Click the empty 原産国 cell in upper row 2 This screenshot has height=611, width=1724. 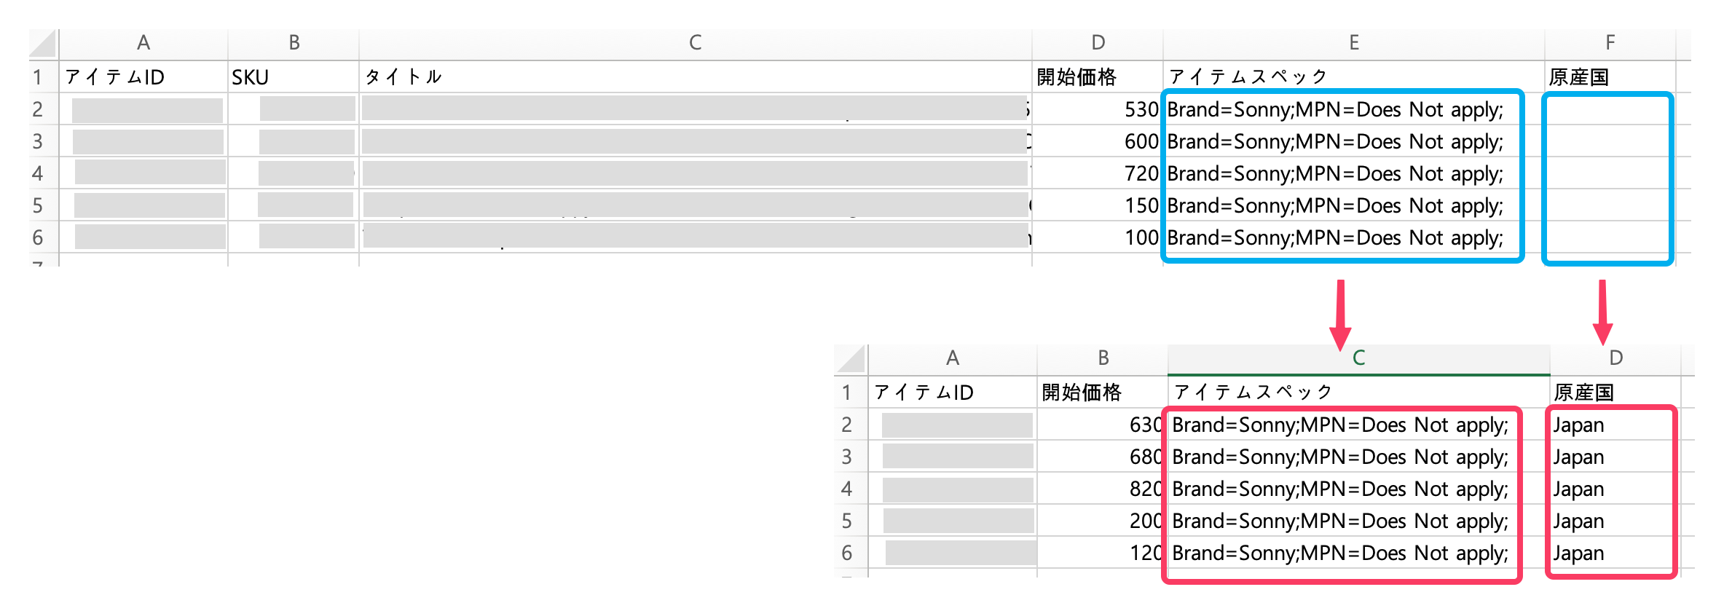click(1607, 110)
